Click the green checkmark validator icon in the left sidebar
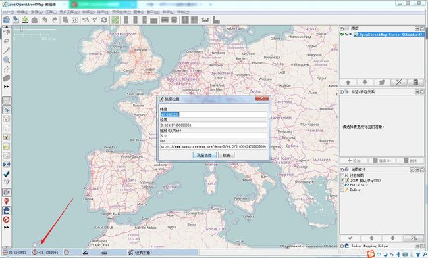Viewport: 428px width, 258px height. pos(7,173)
